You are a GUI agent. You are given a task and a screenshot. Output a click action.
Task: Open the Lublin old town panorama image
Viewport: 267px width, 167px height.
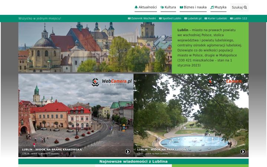tap(95, 47)
